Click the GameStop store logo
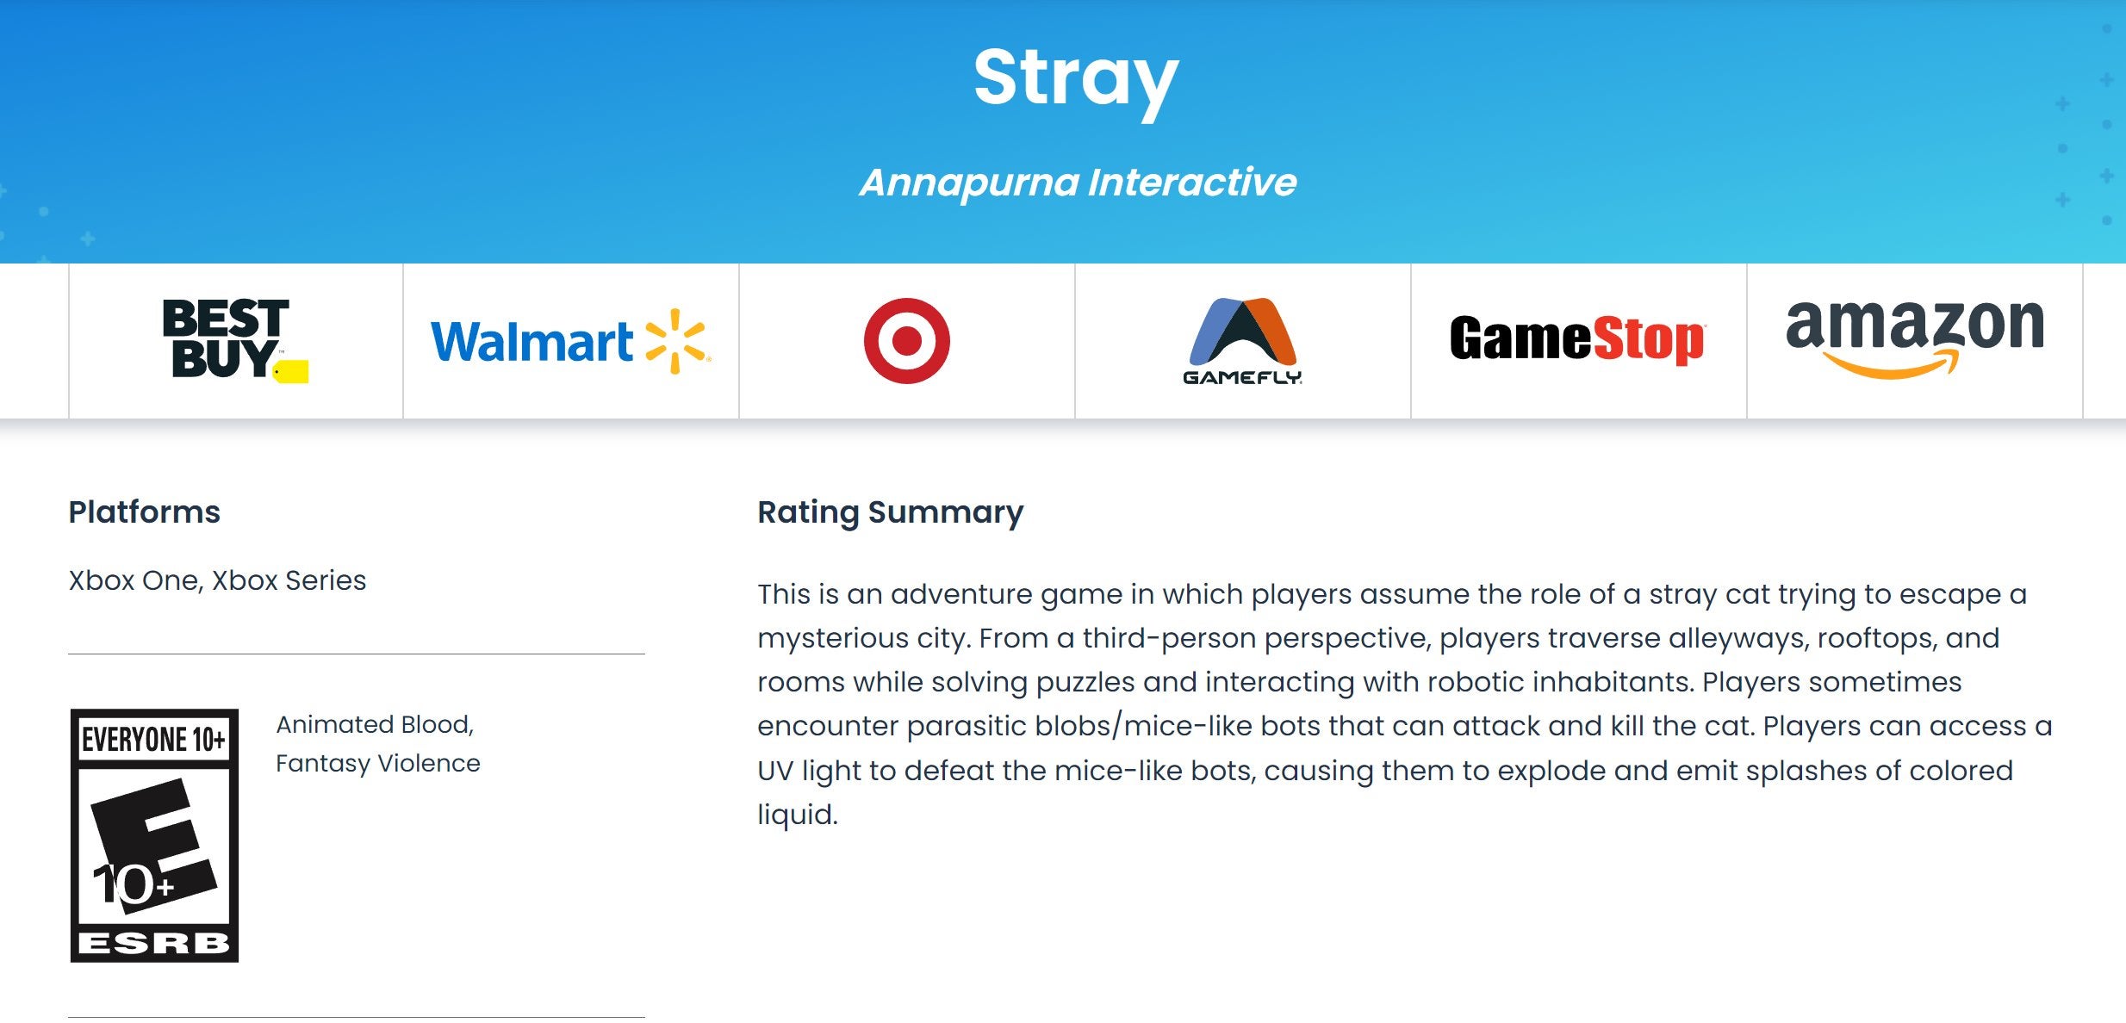Screen dimensions: 2126x1023 (1576, 339)
